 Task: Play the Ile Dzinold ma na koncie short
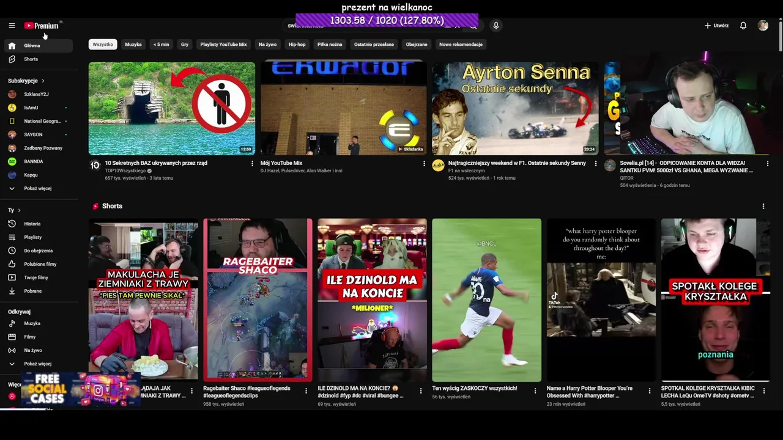372,300
